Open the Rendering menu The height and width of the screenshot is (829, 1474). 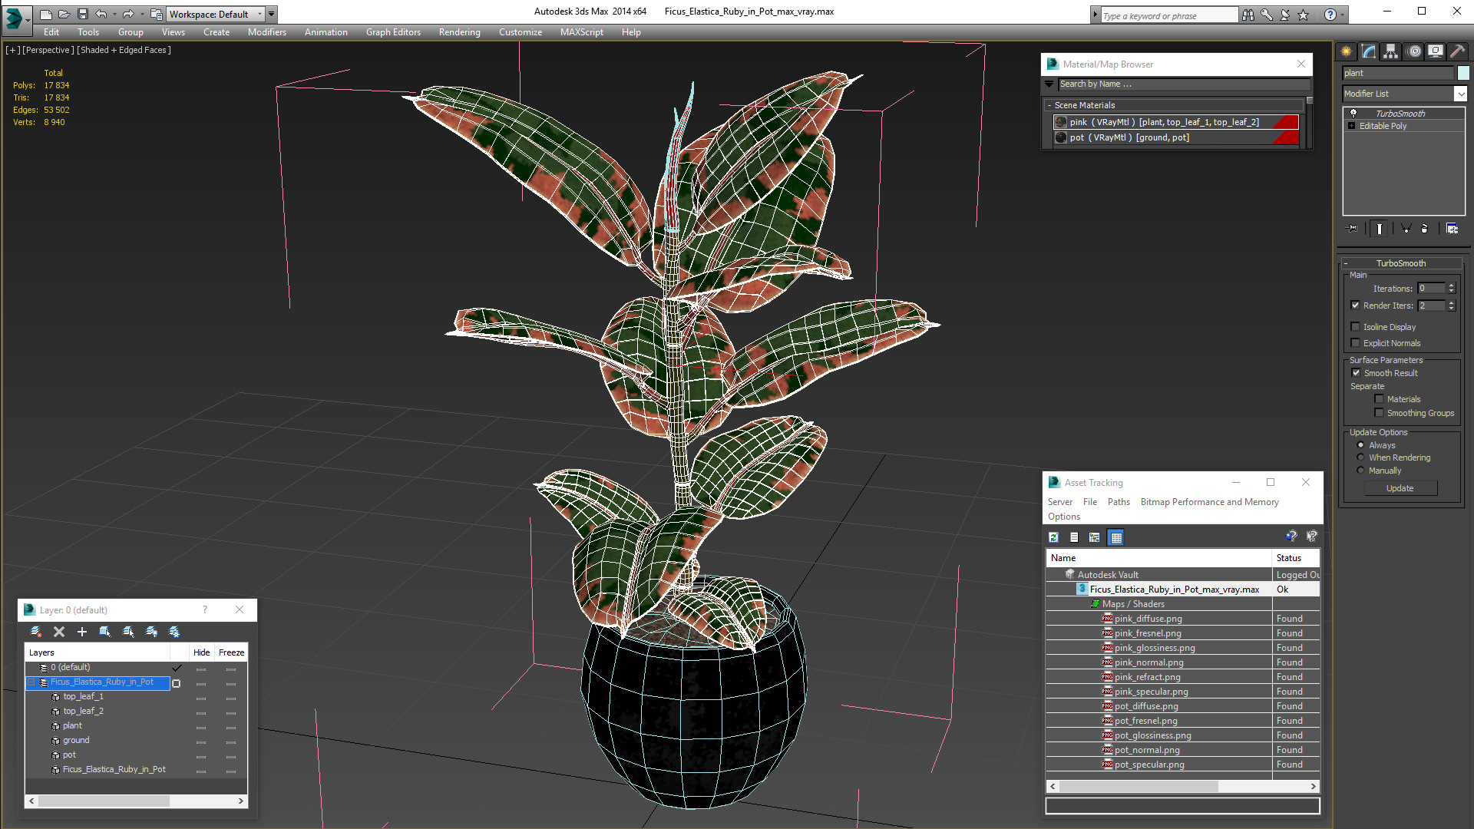click(459, 32)
